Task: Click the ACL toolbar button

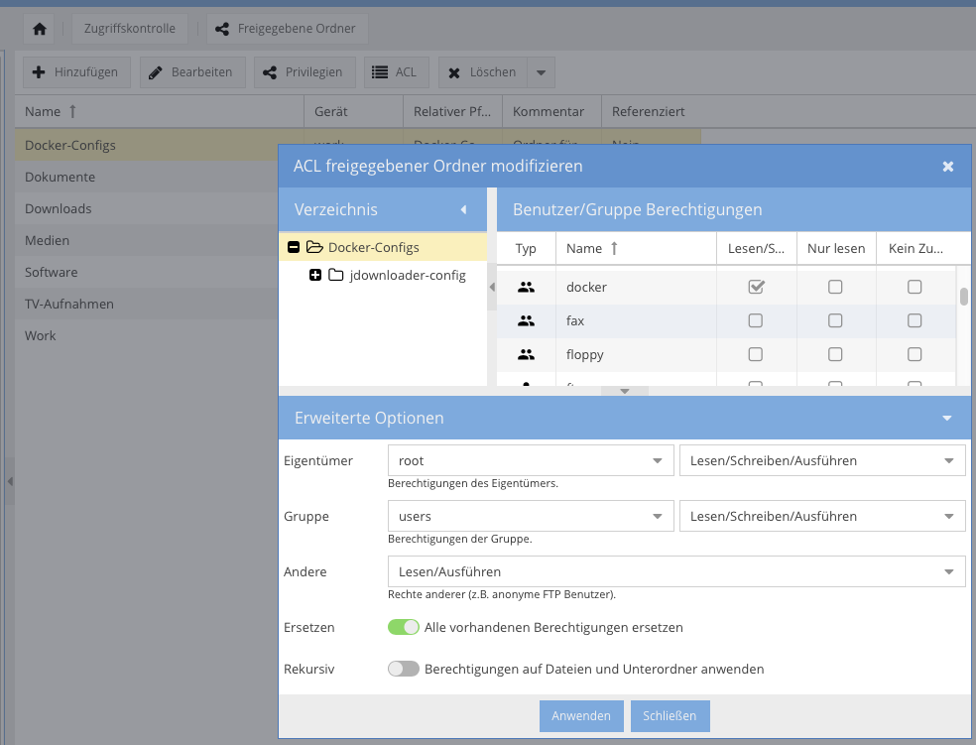Action: [396, 72]
